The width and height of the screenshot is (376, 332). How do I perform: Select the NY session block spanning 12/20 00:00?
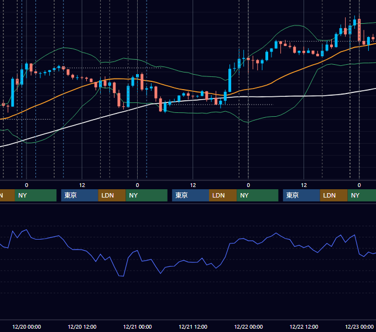35,195
